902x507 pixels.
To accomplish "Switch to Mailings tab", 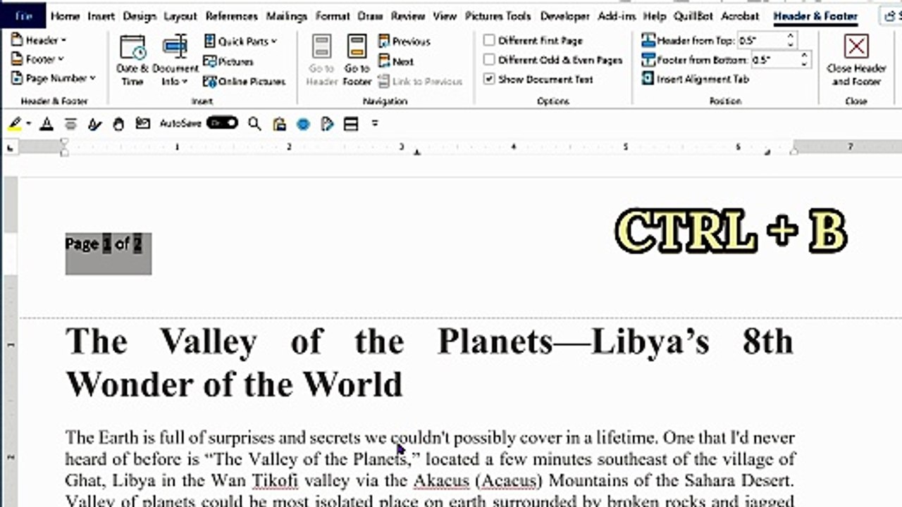I will coord(287,15).
